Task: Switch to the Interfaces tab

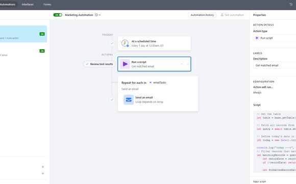Action: coord(28,5)
